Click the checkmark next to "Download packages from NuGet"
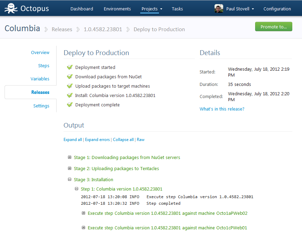 (69, 77)
